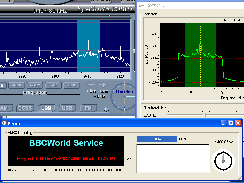Switch to FM mode
The width and height of the screenshot is (244, 183).
pos(88,108)
